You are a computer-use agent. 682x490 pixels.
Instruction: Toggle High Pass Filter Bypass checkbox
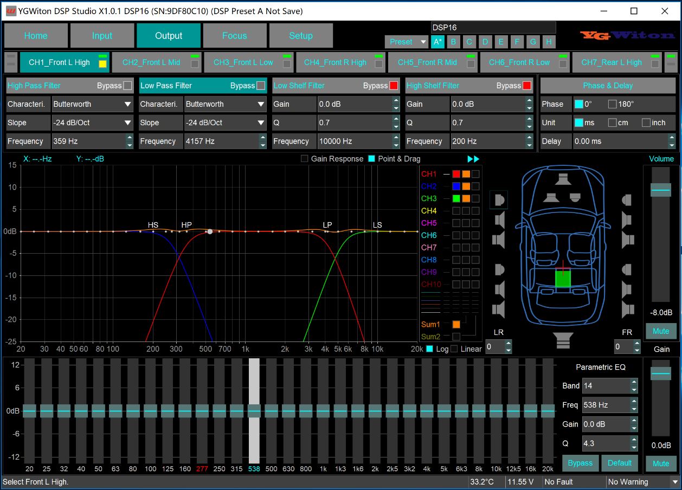(x=127, y=86)
